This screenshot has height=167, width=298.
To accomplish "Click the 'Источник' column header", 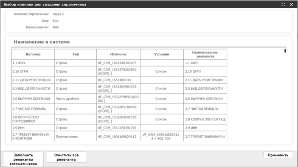I will (x=118, y=55).
